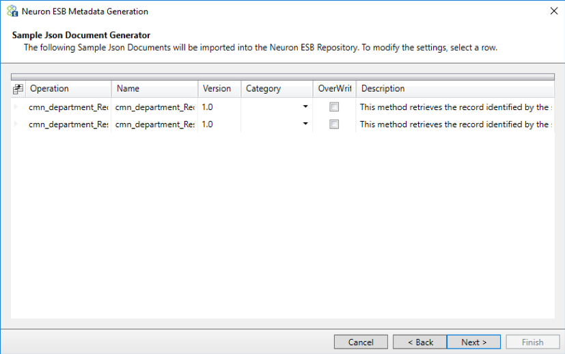Viewport: 565px width, 354px height.
Task: Sort by the Name column header
Action: (x=154, y=89)
